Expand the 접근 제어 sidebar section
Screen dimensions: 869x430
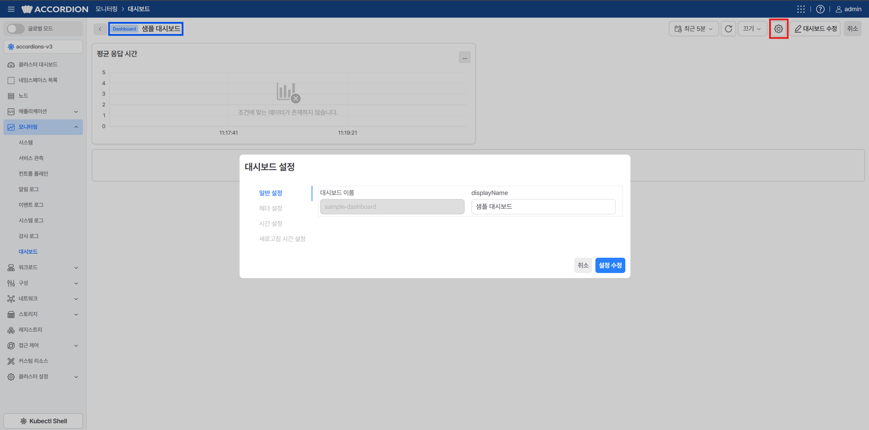click(43, 345)
